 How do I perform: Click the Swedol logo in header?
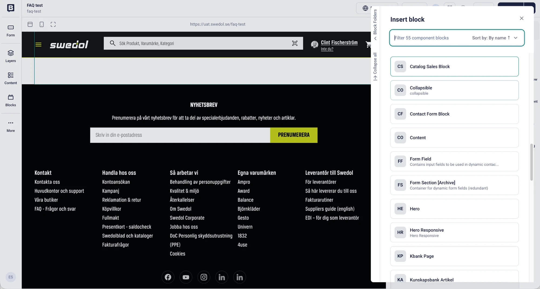tap(69, 45)
